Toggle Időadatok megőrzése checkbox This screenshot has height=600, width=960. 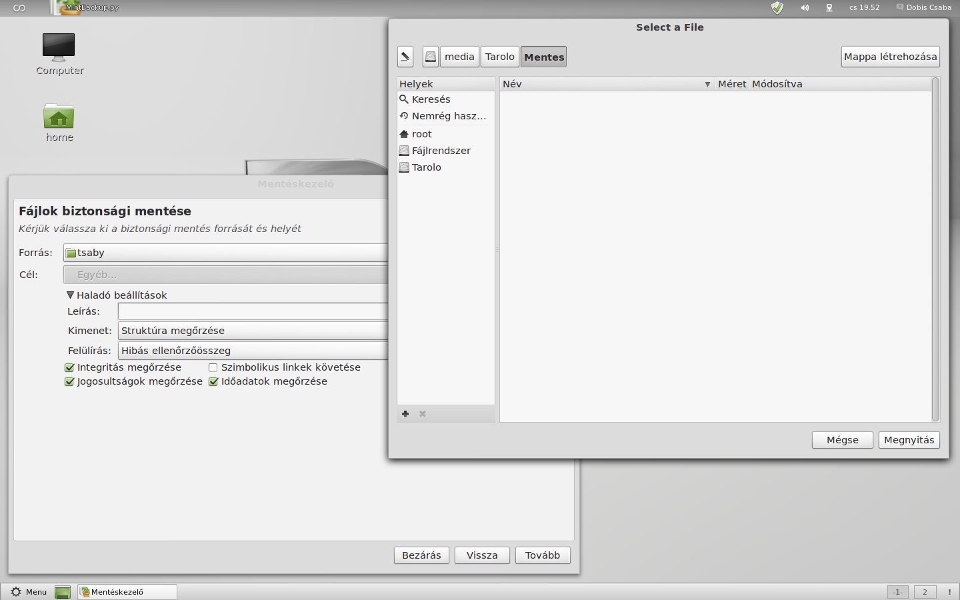pos(213,382)
